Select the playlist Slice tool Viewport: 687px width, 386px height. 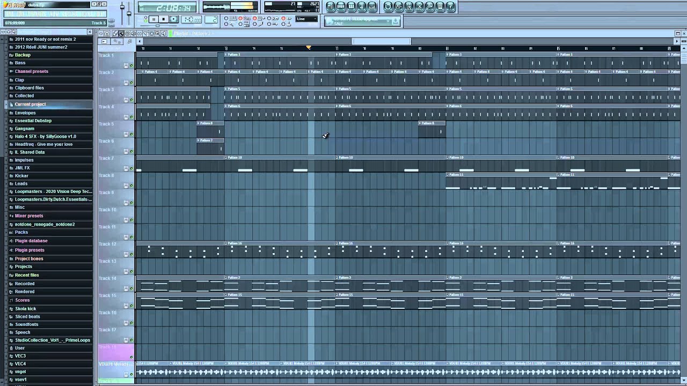pyautogui.click(x=145, y=33)
